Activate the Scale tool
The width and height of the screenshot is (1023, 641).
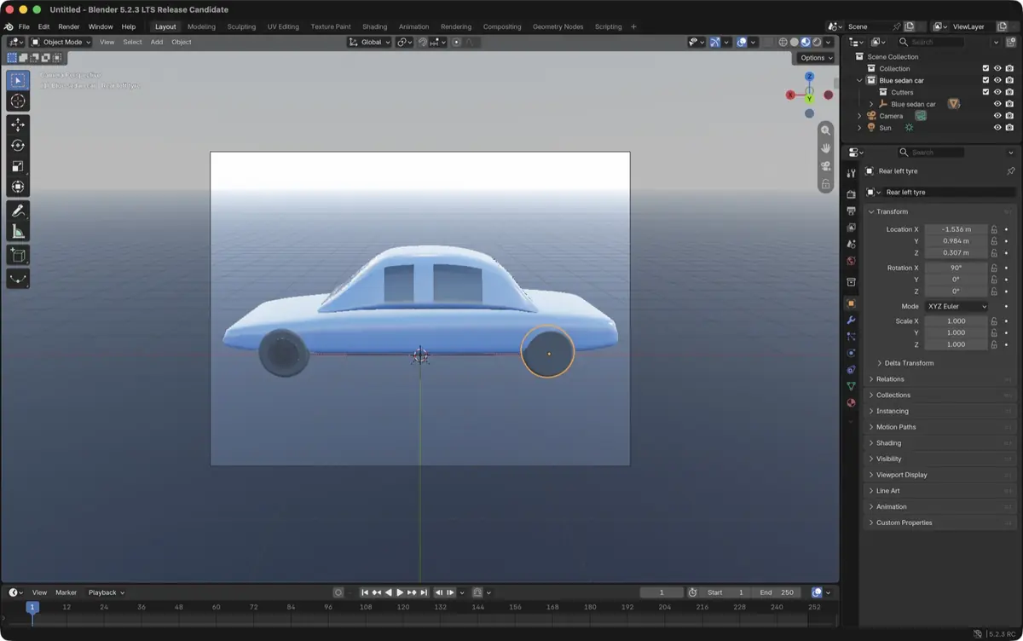[x=18, y=166]
